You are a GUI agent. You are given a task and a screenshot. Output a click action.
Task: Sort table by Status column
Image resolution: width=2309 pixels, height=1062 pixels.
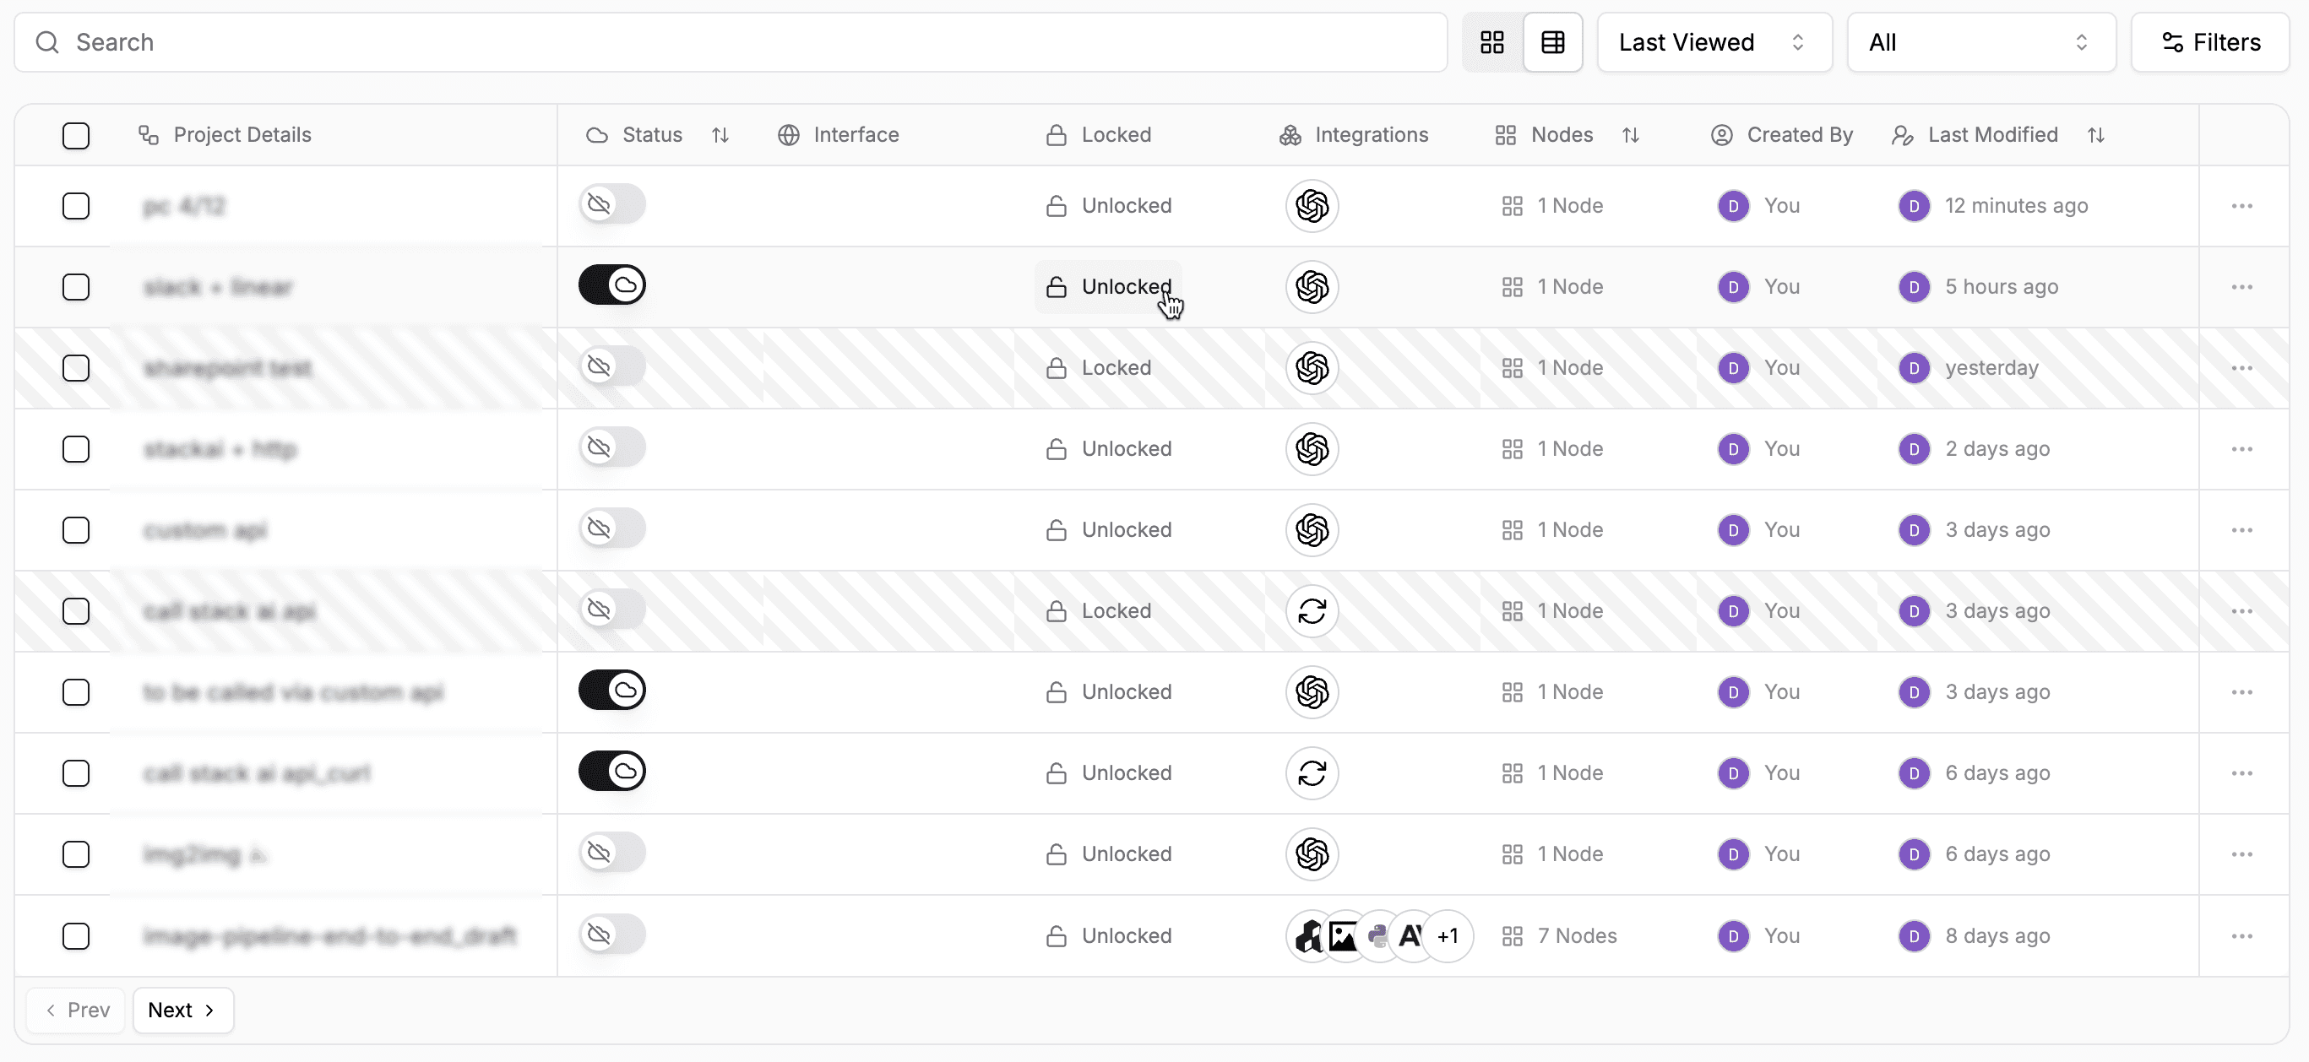click(720, 135)
